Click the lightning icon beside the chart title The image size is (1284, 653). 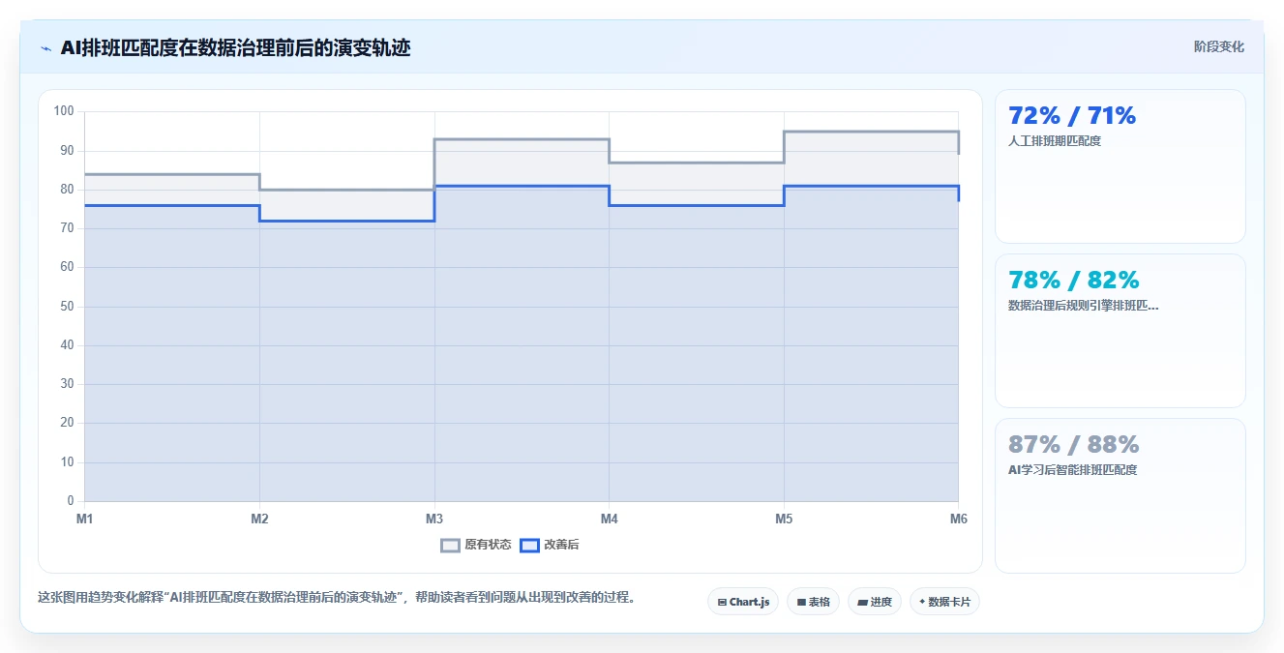pos(45,48)
